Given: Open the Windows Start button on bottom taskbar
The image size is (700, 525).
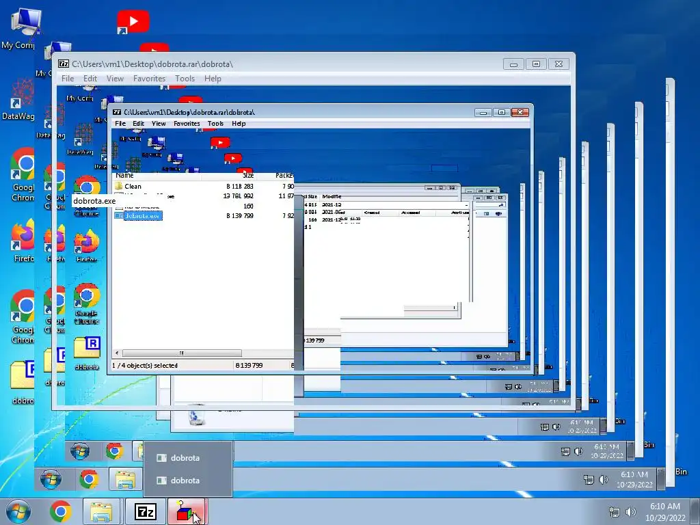Looking at the screenshot, I should [x=18, y=511].
